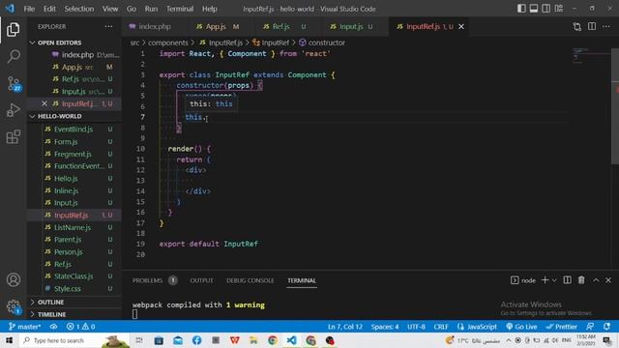Click the feedback icon in status bar
The image size is (619, 348).
pos(590,327)
